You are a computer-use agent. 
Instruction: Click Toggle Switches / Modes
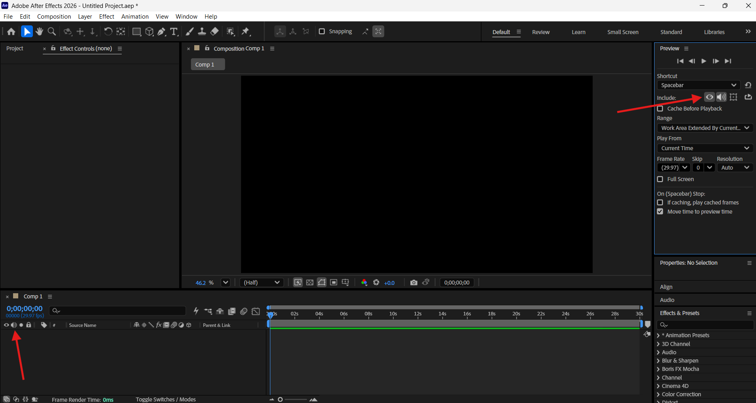[166, 399]
